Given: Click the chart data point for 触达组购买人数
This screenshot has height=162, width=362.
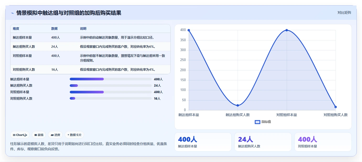Looking at the screenshot, I should pos(238,105).
